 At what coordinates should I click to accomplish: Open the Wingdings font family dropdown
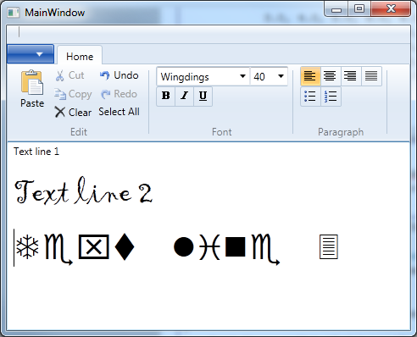tap(242, 76)
